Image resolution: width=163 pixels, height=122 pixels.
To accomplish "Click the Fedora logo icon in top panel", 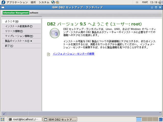I will coord(3,2).
